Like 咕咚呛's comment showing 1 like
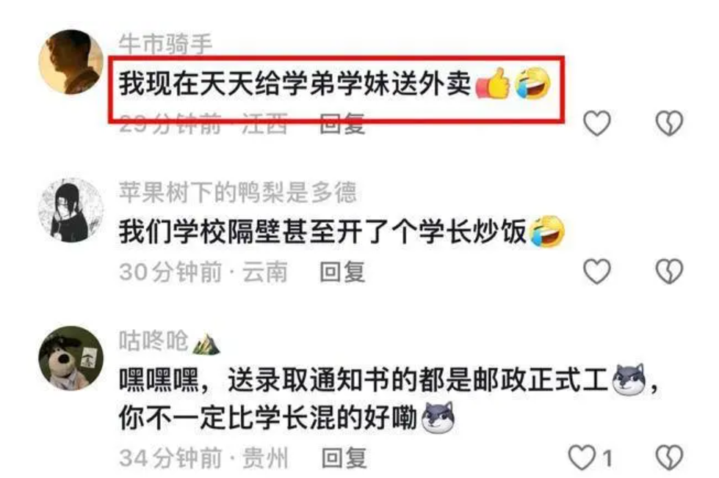Viewport: 719px width, 478px height. (x=582, y=457)
